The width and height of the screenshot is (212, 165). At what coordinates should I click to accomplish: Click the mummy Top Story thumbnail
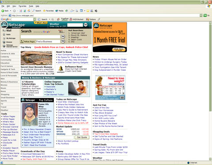[x=36, y=58]
